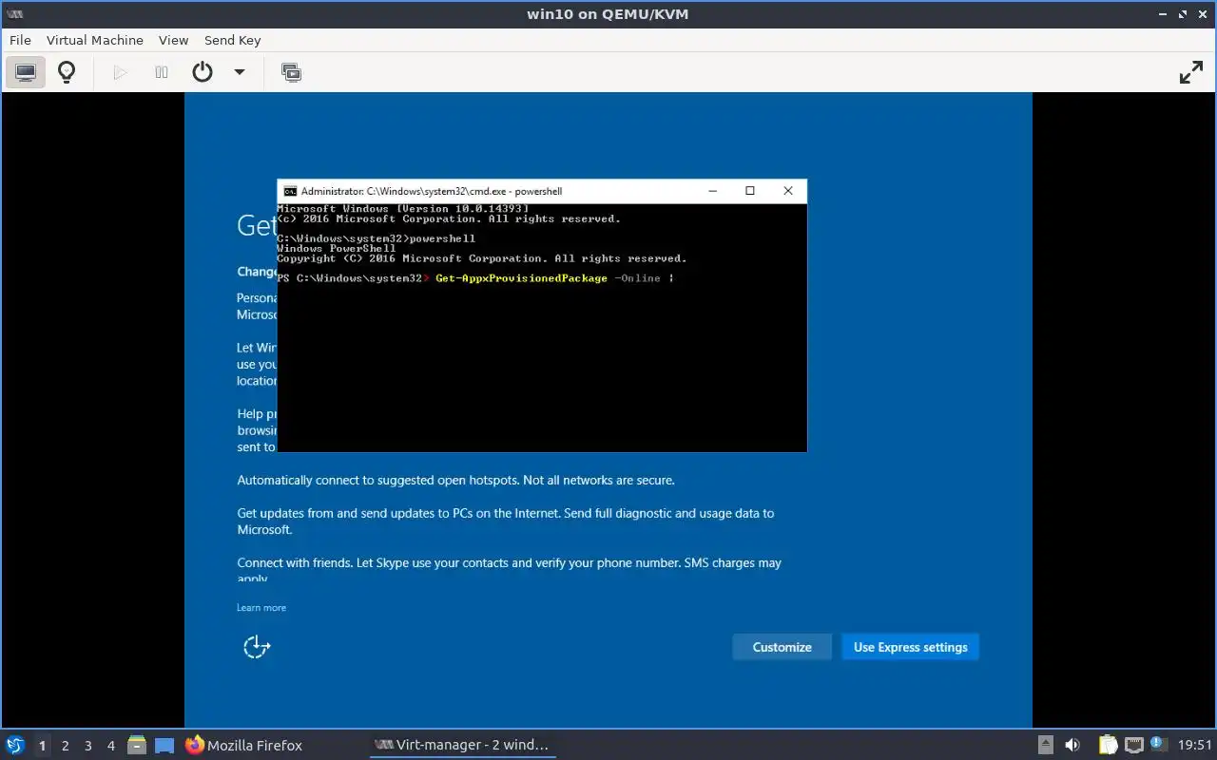This screenshot has height=760, width=1217.
Task: Switch to workspace 1
Action: point(42,746)
